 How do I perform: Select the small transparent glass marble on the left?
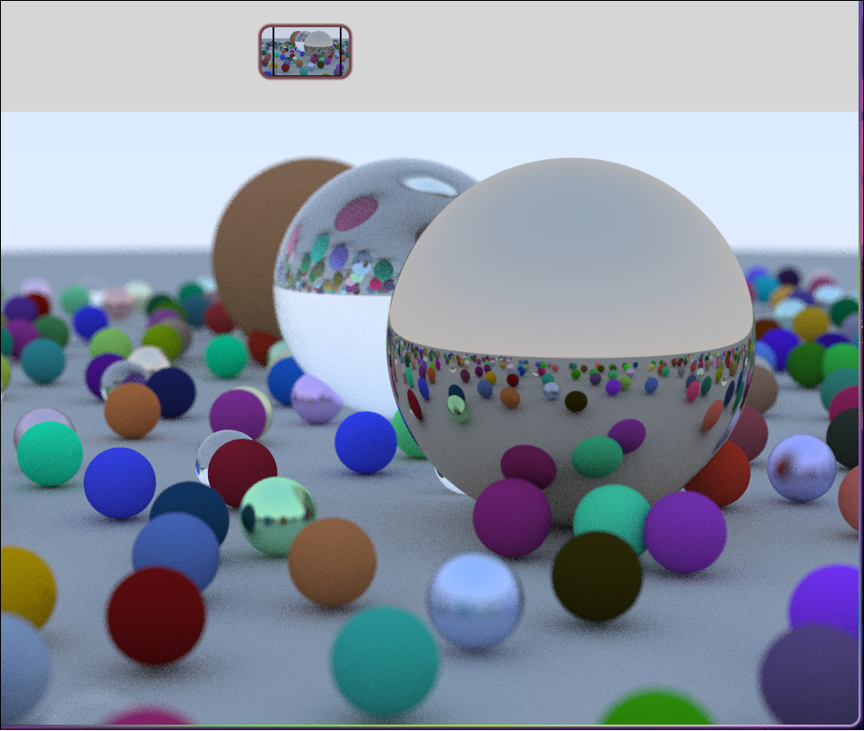click(204, 468)
